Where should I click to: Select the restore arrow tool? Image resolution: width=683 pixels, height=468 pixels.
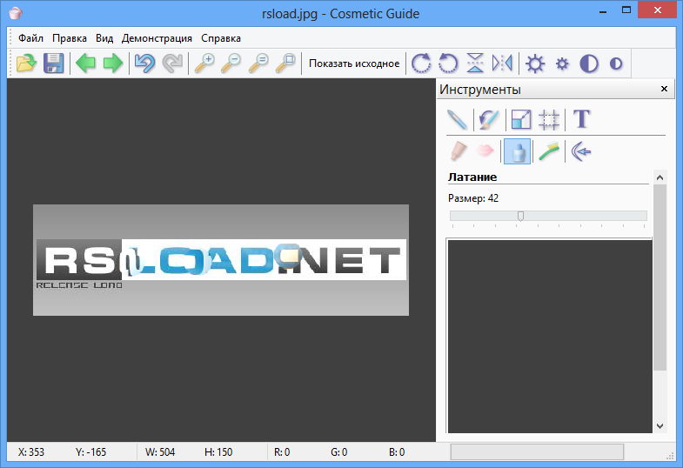coord(581,151)
